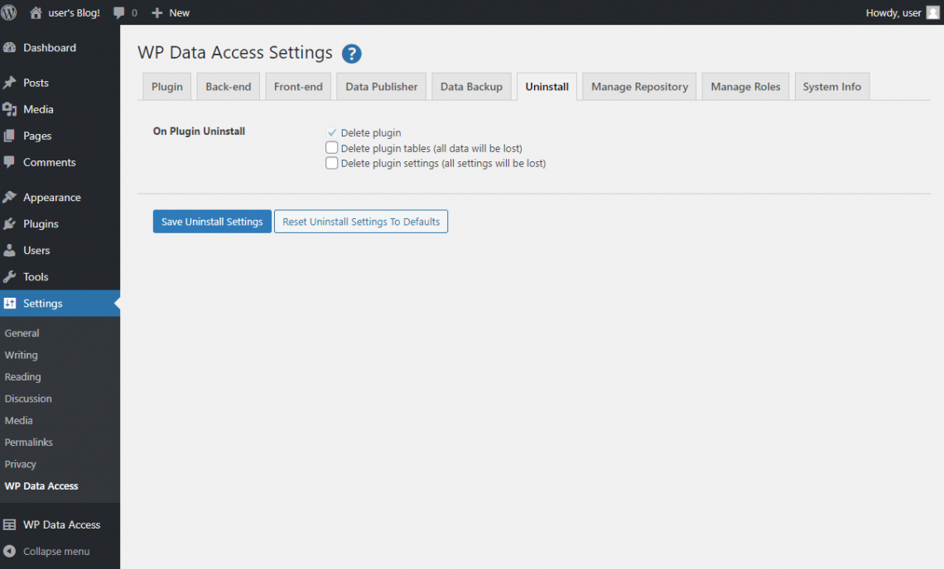Image resolution: width=944 pixels, height=569 pixels.
Task: Switch to the Data Backup tab
Action: [x=471, y=86]
